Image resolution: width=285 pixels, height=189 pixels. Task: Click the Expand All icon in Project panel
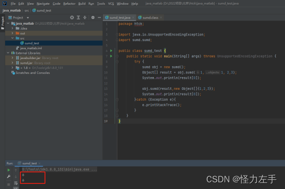tap(78, 17)
